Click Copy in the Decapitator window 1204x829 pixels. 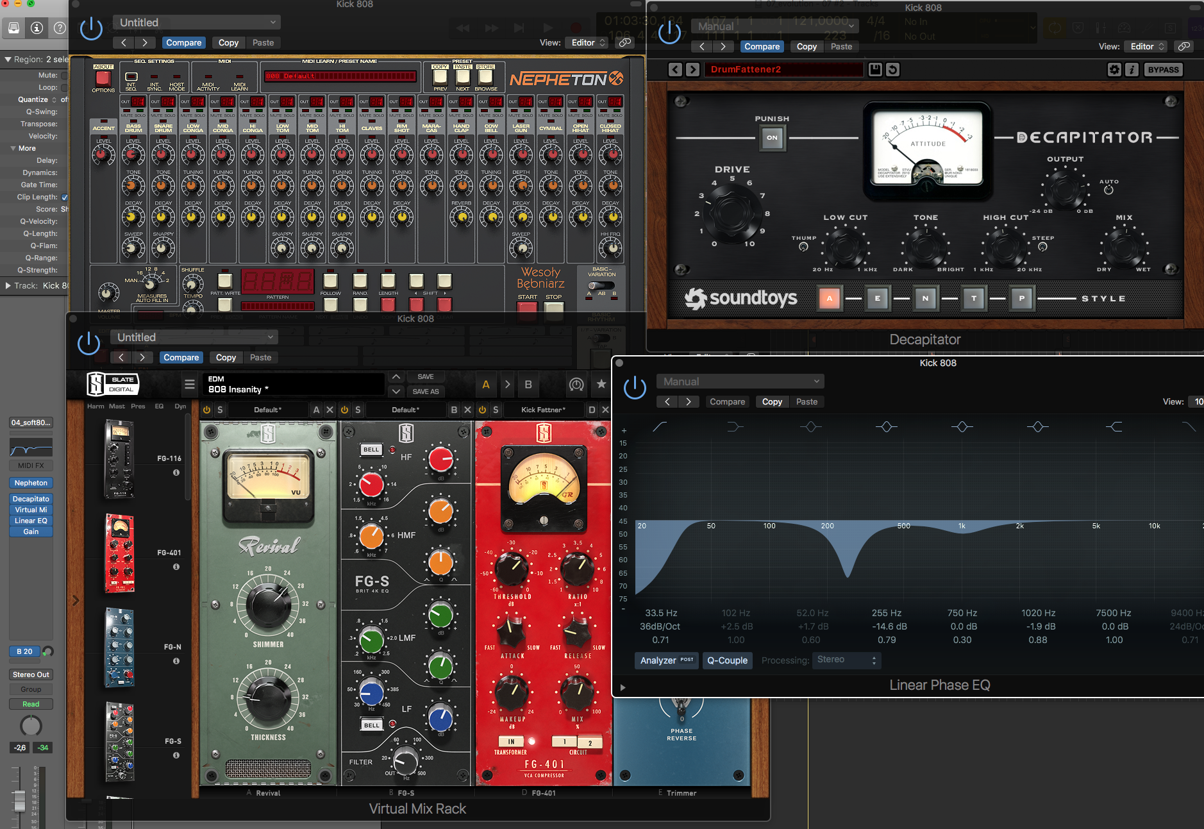coord(807,46)
